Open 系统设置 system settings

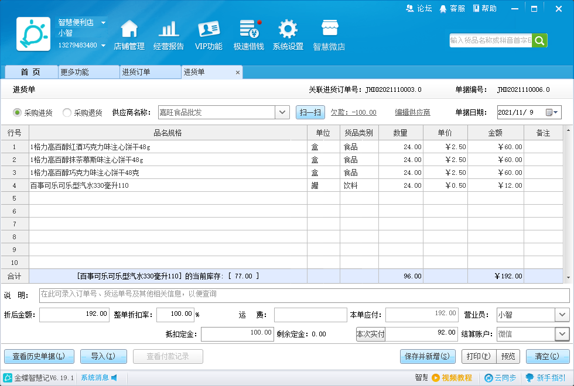click(x=287, y=35)
